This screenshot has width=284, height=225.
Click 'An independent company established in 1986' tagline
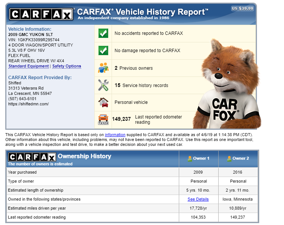tap(123, 18)
